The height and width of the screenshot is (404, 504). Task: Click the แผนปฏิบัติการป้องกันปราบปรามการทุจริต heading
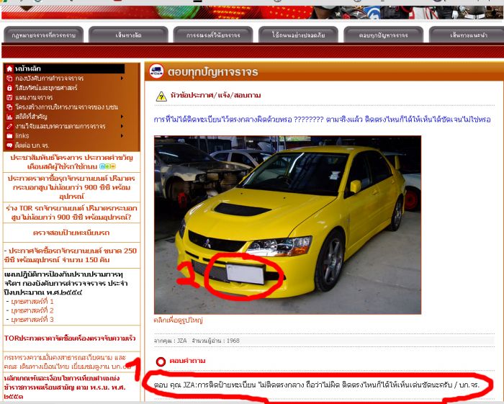[x=66, y=284]
